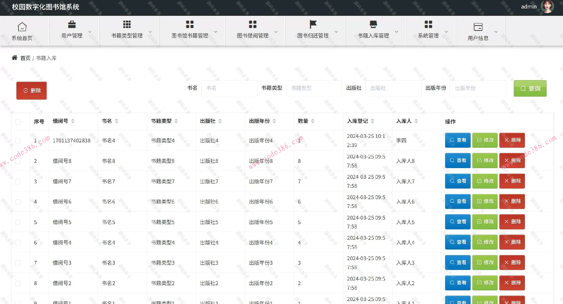Delete the 借阅号6 row
Image resolution: width=563 pixels, height=304 pixels.
(512, 201)
